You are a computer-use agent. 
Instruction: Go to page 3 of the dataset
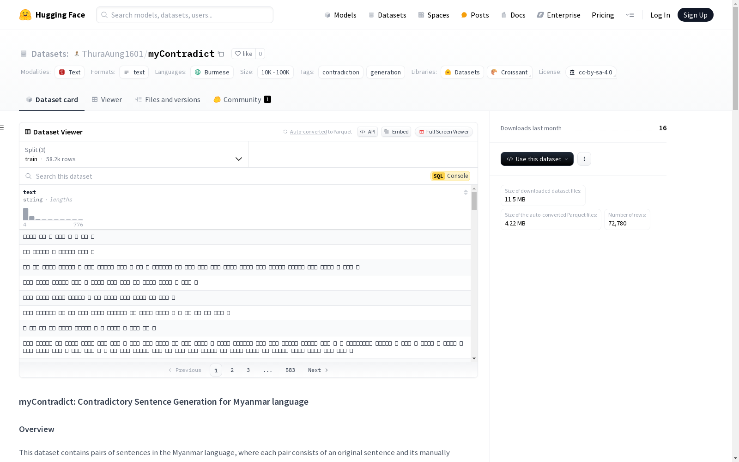(x=248, y=370)
